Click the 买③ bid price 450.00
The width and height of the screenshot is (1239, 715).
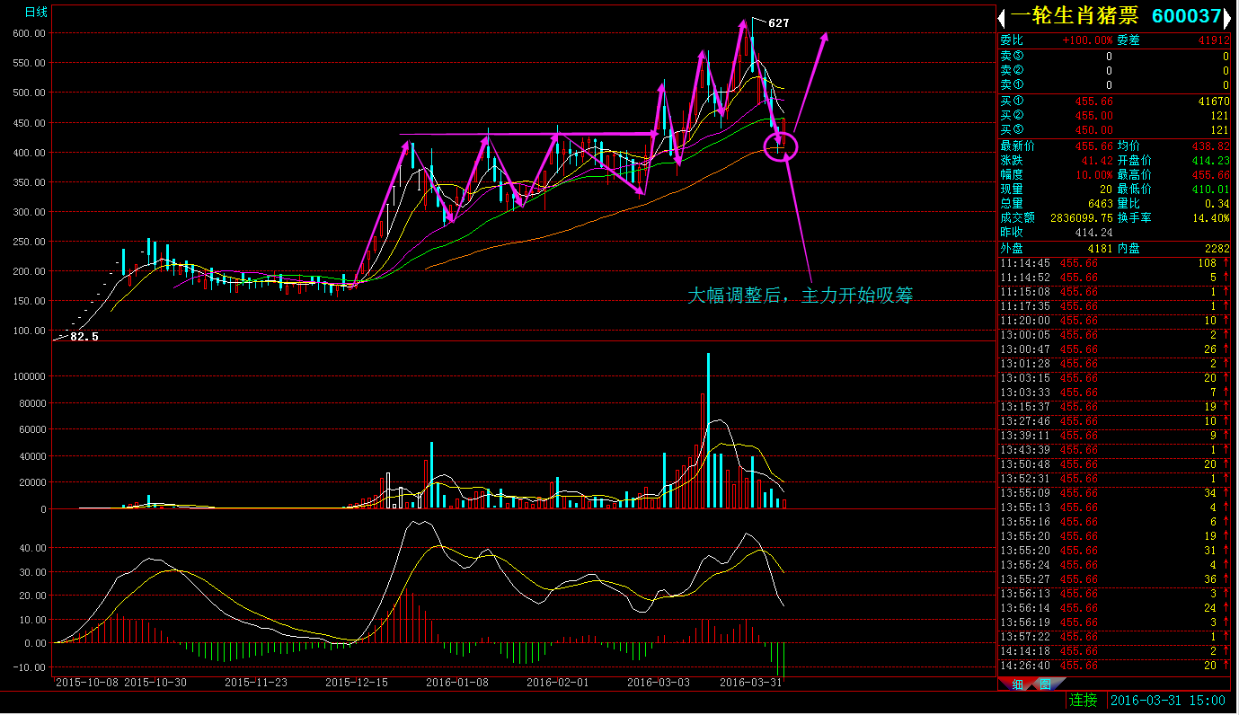1093,130
